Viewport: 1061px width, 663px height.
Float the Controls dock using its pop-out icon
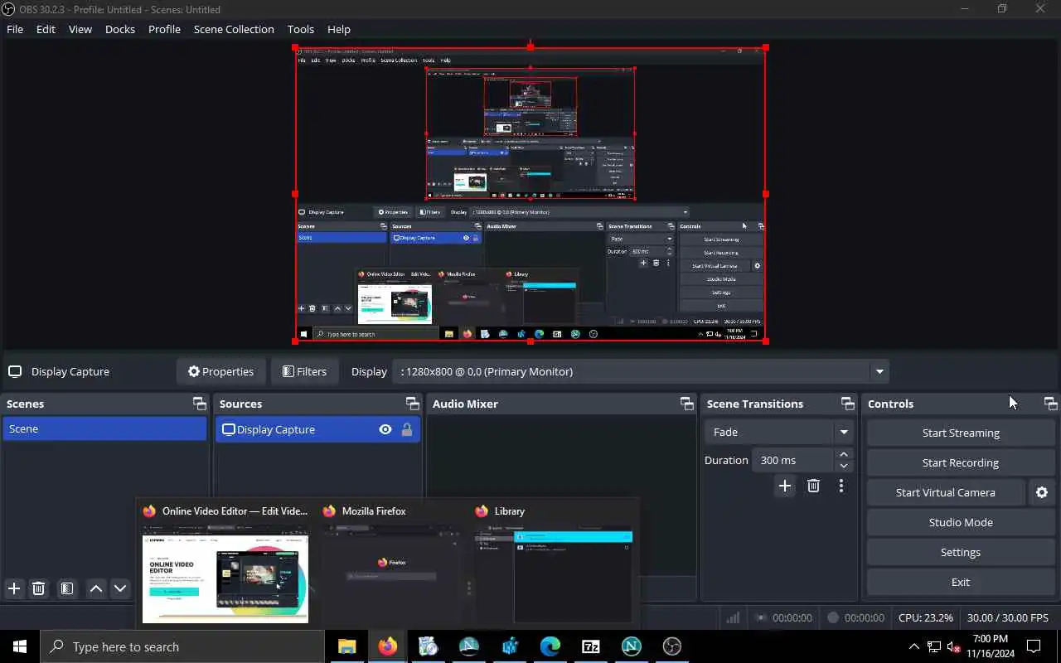(1050, 404)
